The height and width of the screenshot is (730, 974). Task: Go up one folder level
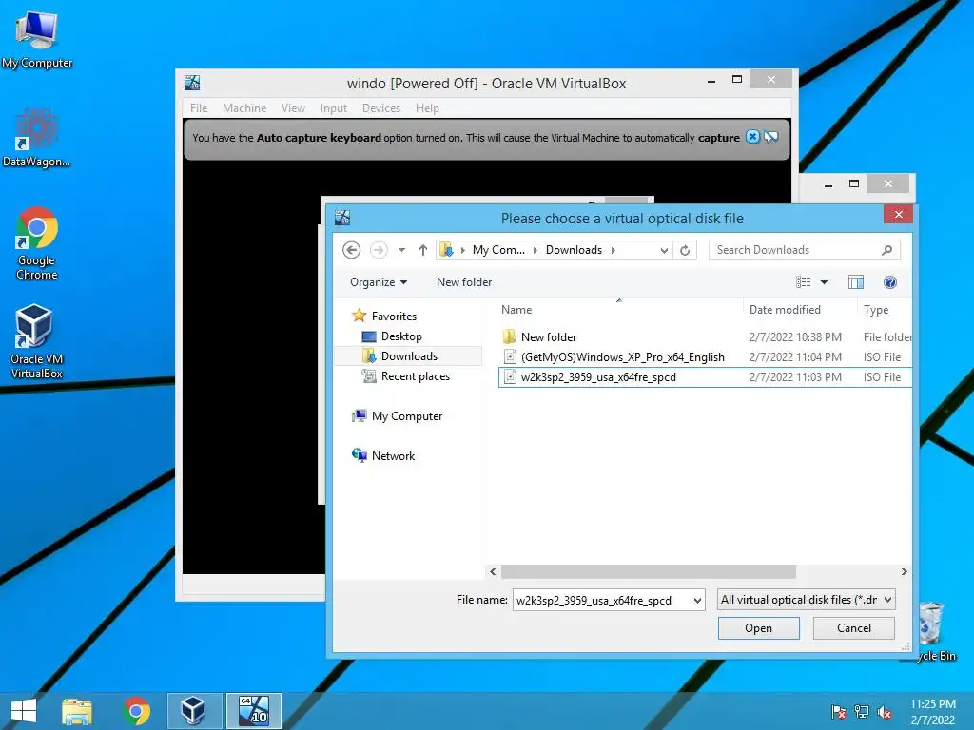[423, 250]
